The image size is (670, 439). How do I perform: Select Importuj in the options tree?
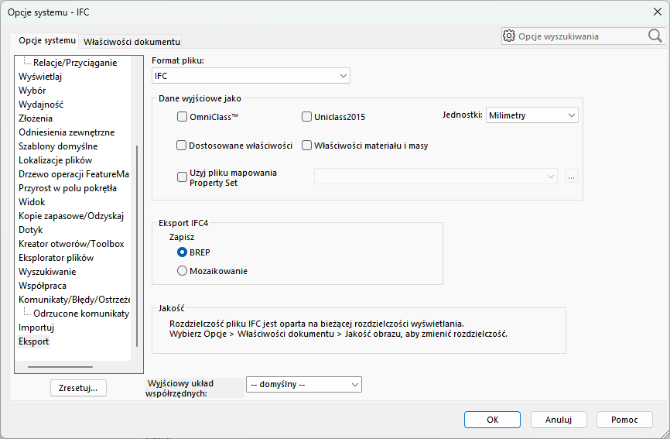(x=36, y=328)
